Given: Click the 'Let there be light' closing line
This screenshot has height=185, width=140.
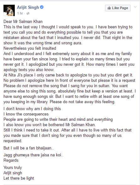Looking at the screenshot, I should tap(19, 178).
